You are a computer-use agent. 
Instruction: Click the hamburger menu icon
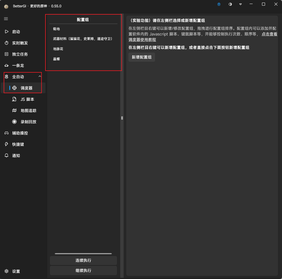(x=6, y=19)
